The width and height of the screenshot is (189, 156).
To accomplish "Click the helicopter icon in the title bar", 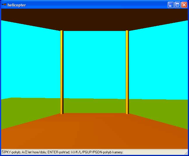I will click(x=4, y=5).
